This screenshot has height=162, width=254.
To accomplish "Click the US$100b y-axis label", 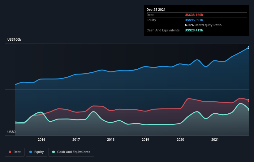I will [14, 39].
